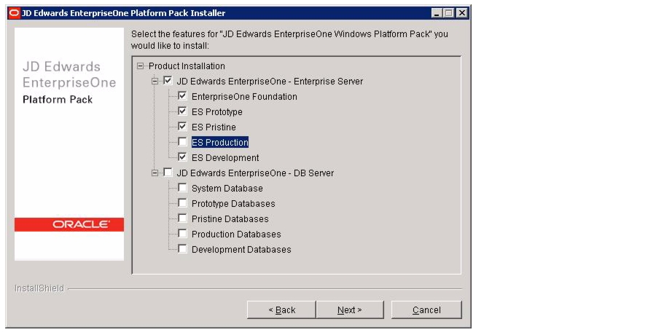Cancel the installer

tap(426, 310)
